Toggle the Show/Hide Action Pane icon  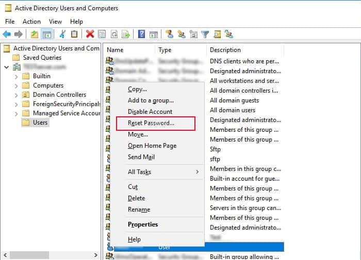[x=154, y=34]
